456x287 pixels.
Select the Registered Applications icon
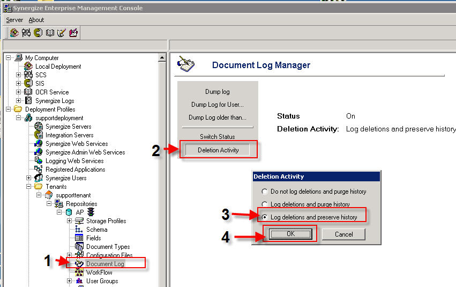(39, 169)
